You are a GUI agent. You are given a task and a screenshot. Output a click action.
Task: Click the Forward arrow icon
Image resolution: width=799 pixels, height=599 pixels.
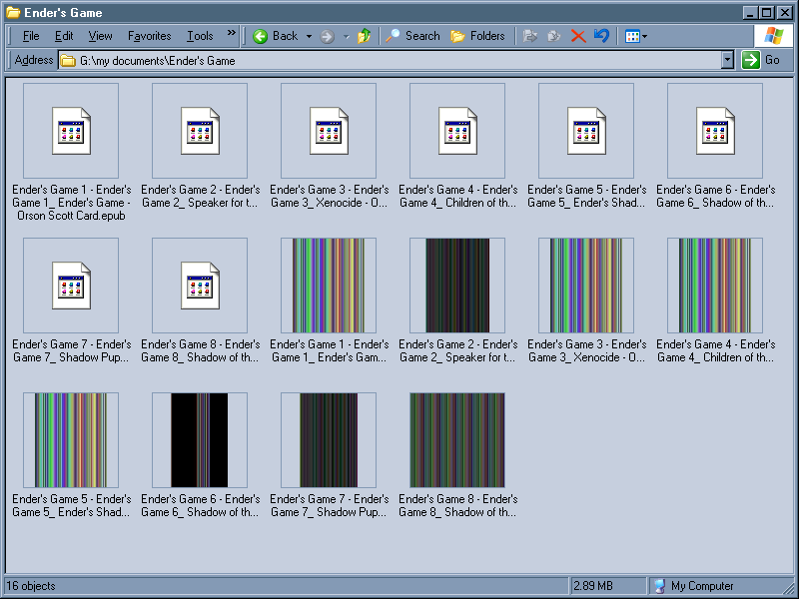pos(328,36)
